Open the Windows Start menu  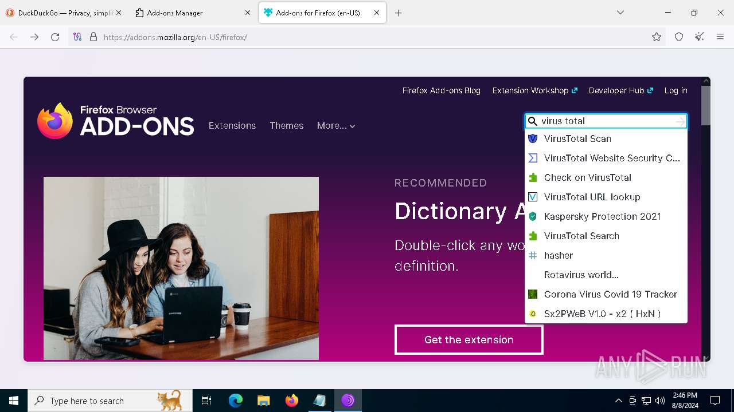click(14, 401)
